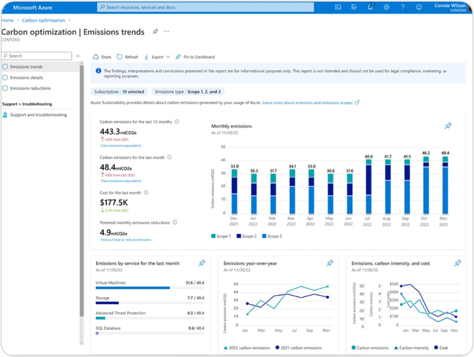Screen dimensions: 474x357
Task: Show info for potential monthly emissions reductions
Action: coord(175,223)
